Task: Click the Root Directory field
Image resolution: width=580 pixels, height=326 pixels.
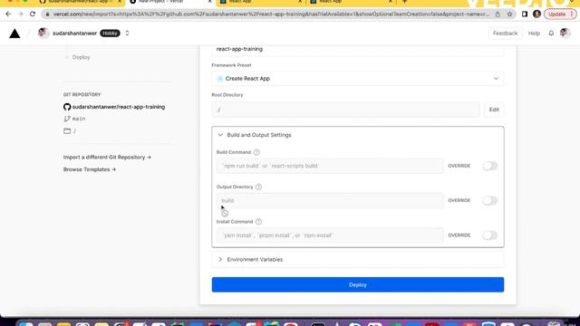Action: [x=345, y=110]
